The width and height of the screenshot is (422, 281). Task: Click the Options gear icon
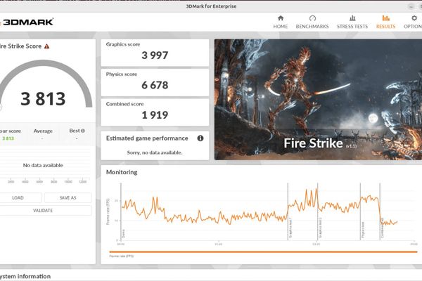click(x=414, y=18)
